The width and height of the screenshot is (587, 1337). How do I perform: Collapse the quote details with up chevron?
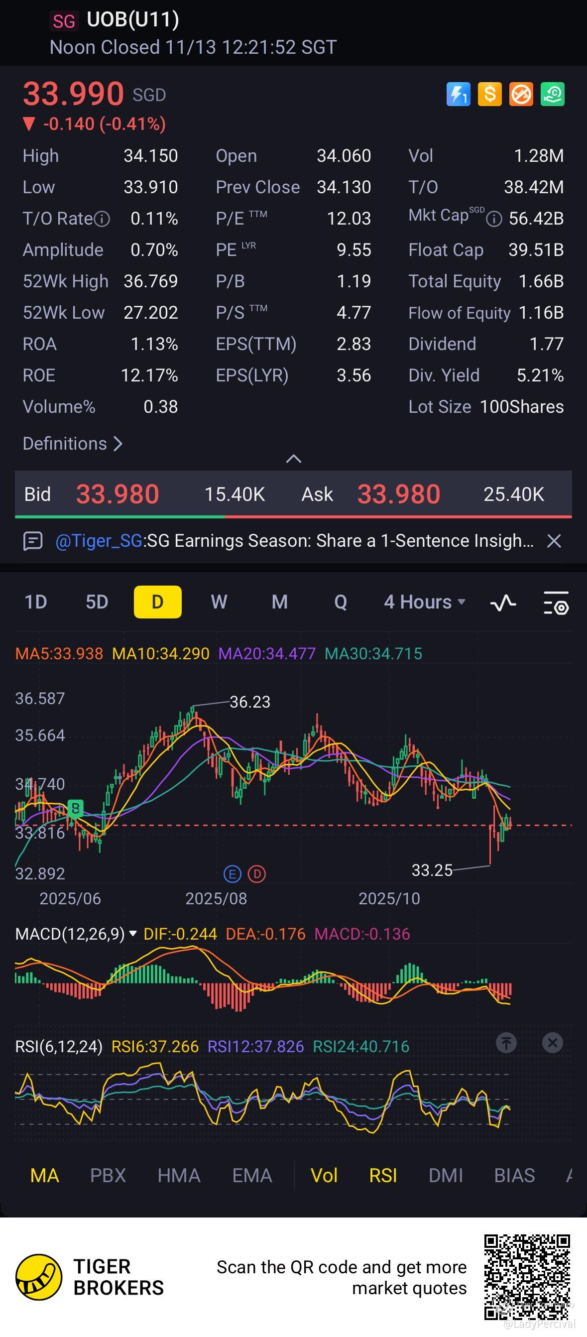294,459
